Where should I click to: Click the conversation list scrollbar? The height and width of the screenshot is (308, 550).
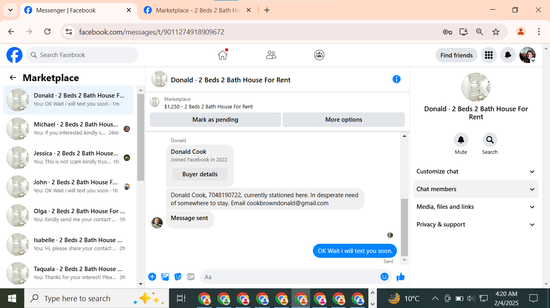(x=141, y=137)
